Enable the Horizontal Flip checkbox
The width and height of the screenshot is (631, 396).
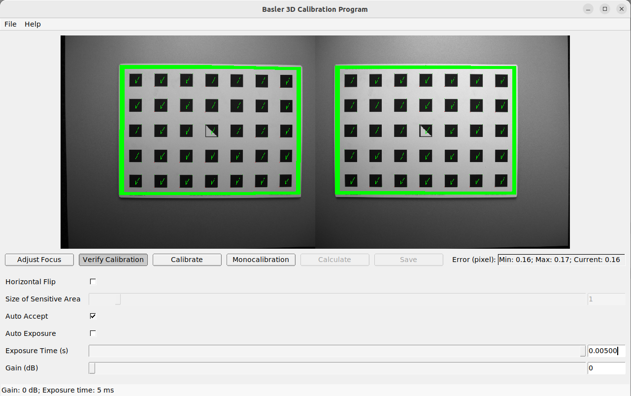[93, 282]
